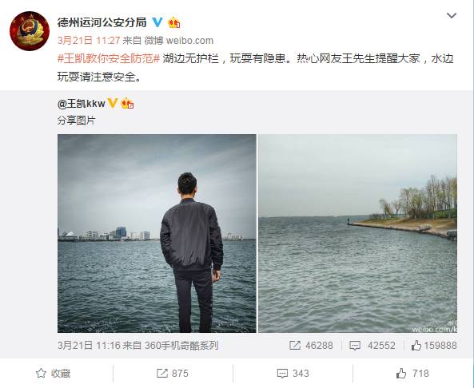Open original post comments count 42552
This screenshot has width=474, height=388.
pos(372,346)
